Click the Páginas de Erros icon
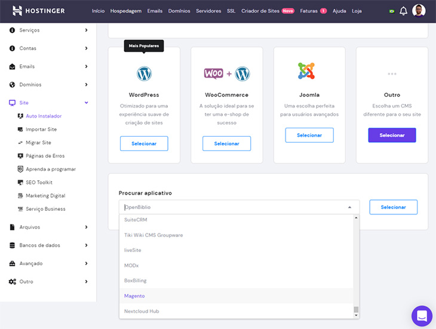The width and height of the screenshot is (436, 329). 20,156
